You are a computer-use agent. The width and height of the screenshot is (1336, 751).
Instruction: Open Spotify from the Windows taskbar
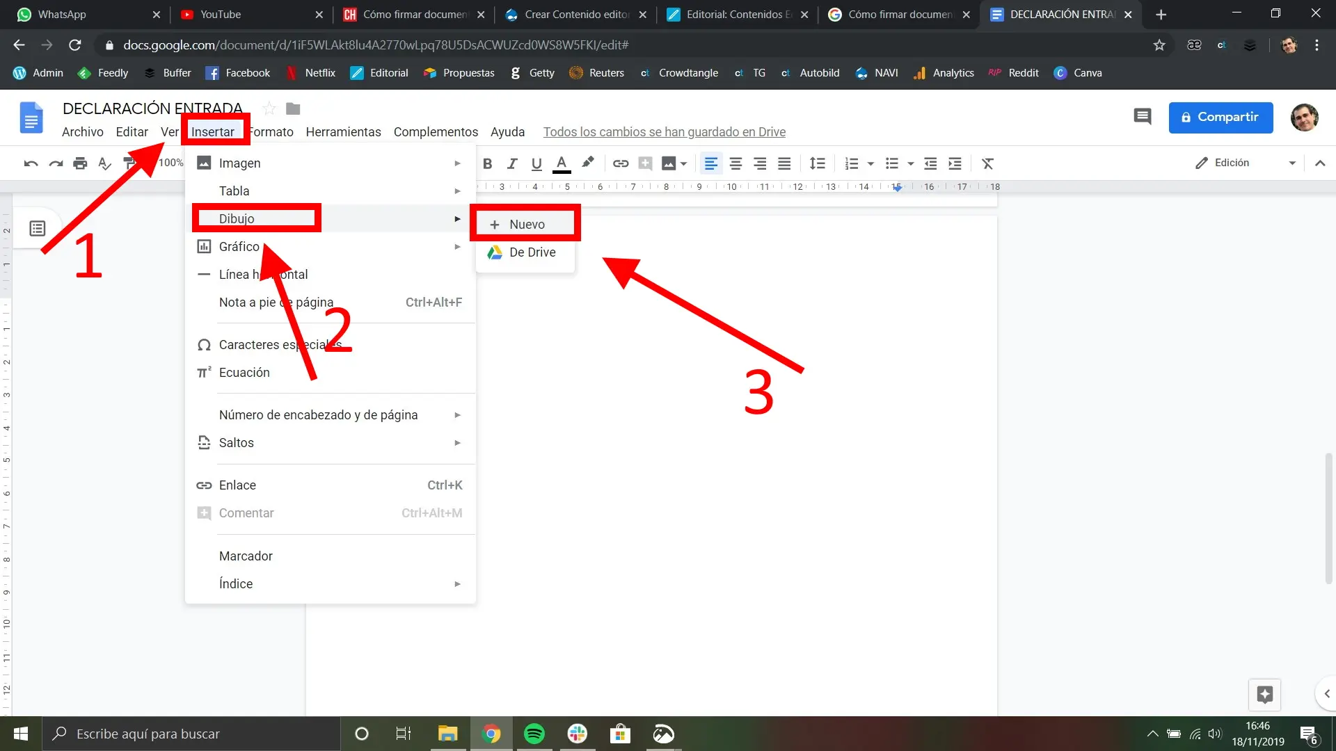coord(534,734)
